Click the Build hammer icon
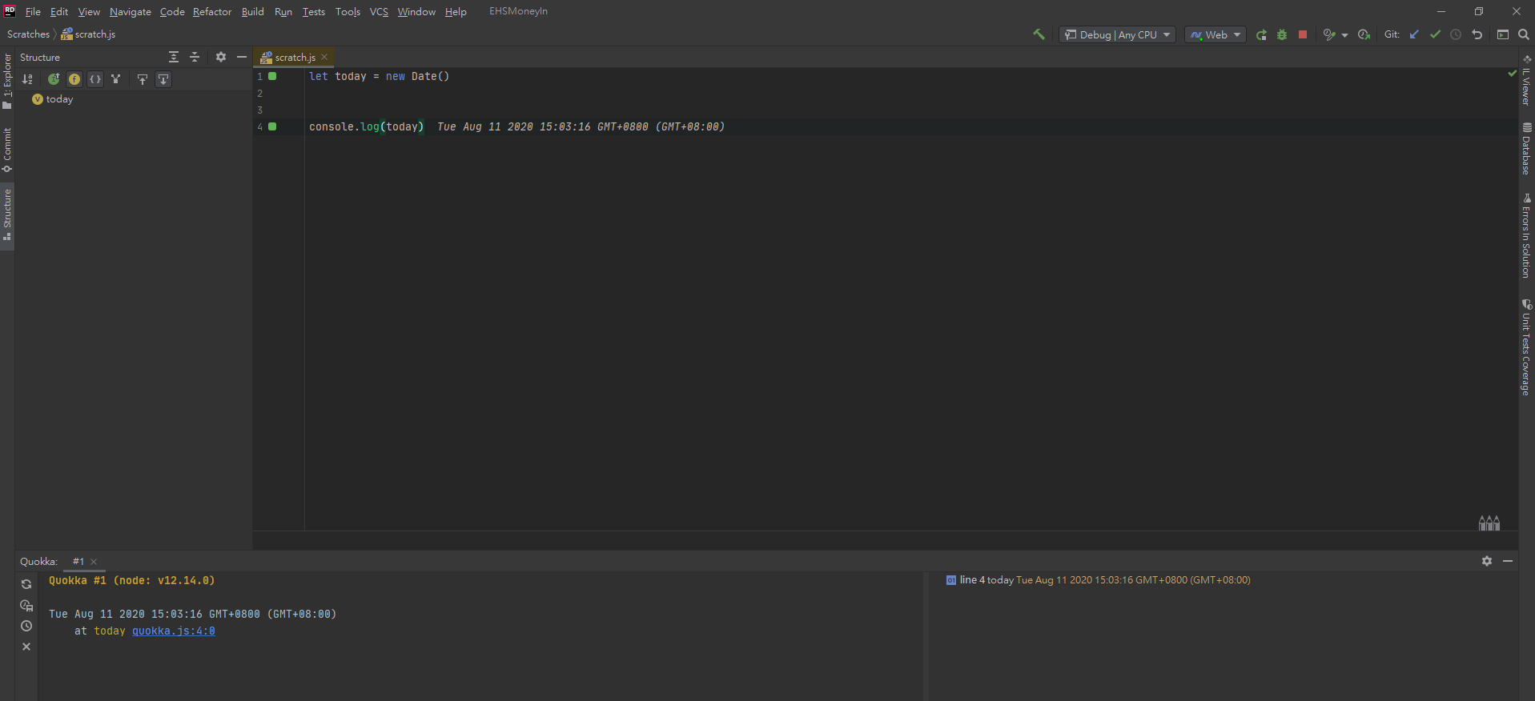The width and height of the screenshot is (1535, 701). coord(1039,34)
